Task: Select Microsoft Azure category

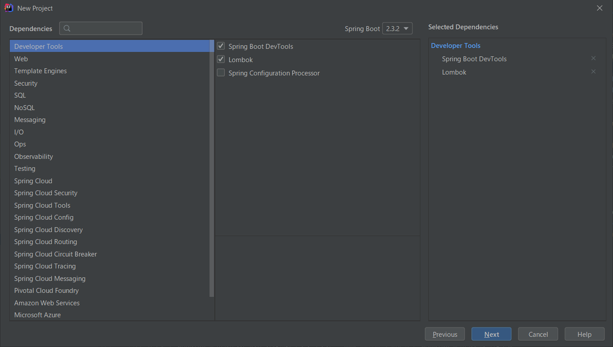Action: (x=109, y=315)
